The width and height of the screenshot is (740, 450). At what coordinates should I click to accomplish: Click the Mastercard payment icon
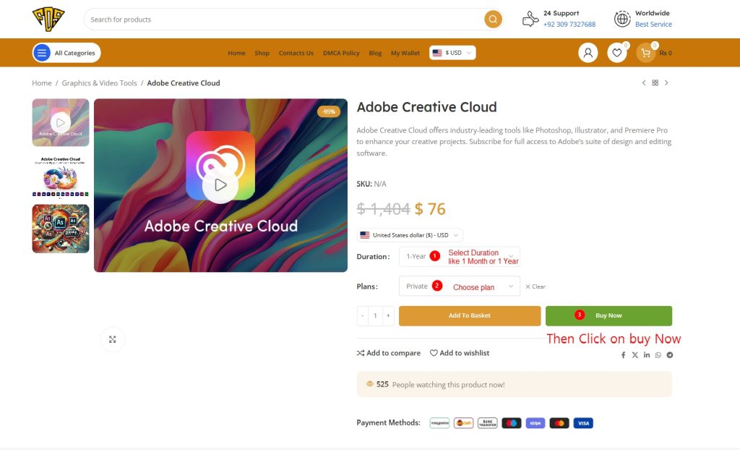click(559, 423)
